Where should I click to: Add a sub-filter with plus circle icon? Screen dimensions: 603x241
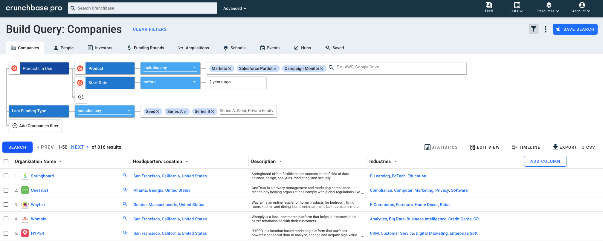(x=81, y=97)
